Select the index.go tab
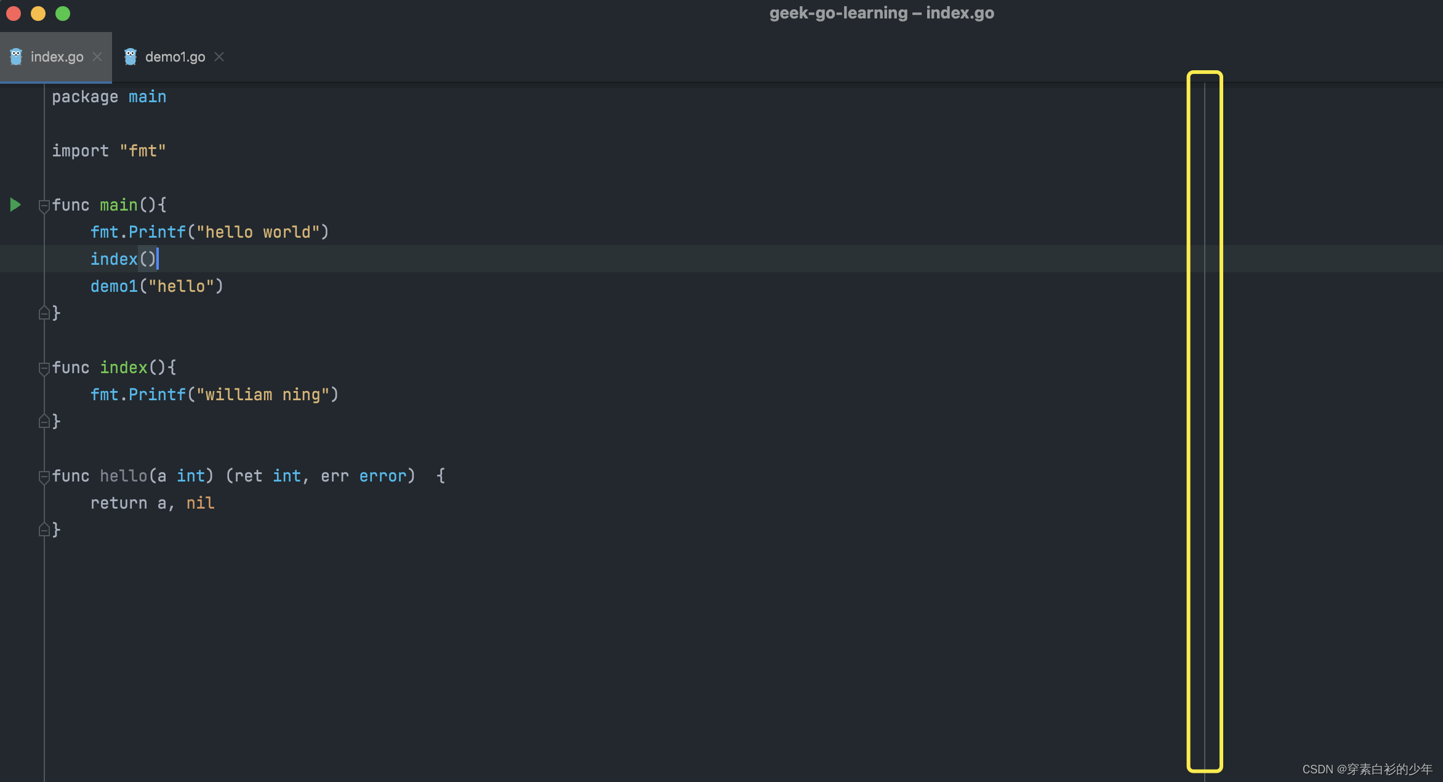 coord(57,57)
